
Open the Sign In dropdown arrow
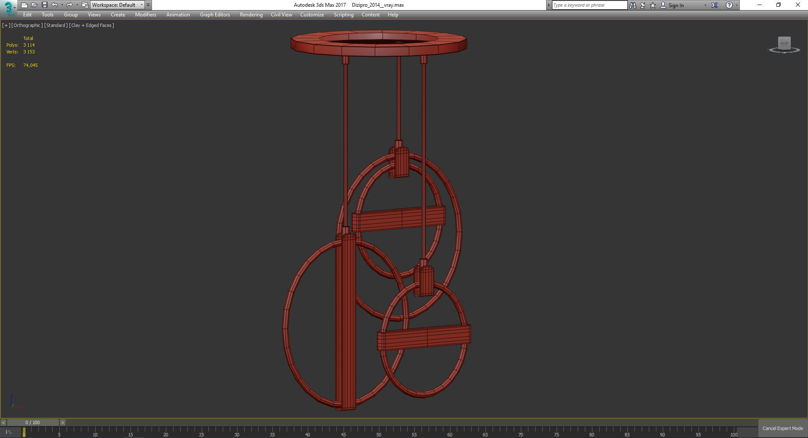[705, 5]
